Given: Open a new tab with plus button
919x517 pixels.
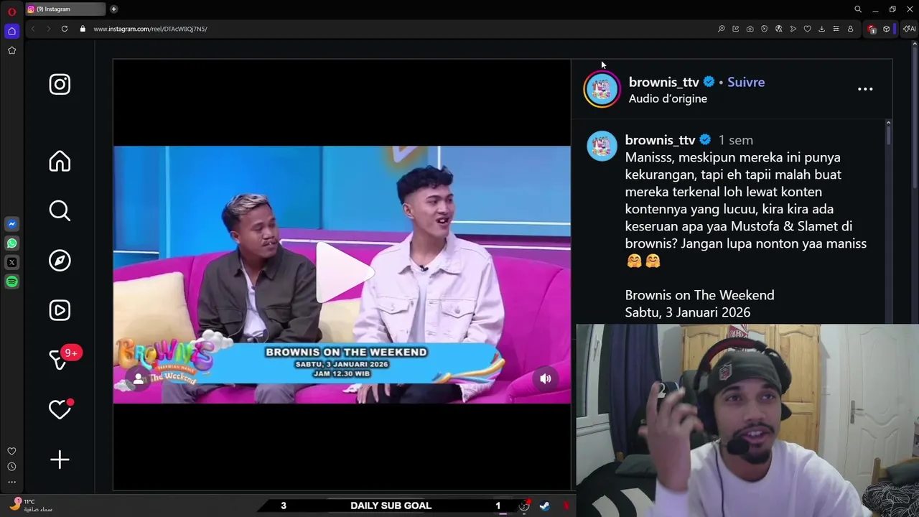Looking at the screenshot, I should 113,9.
